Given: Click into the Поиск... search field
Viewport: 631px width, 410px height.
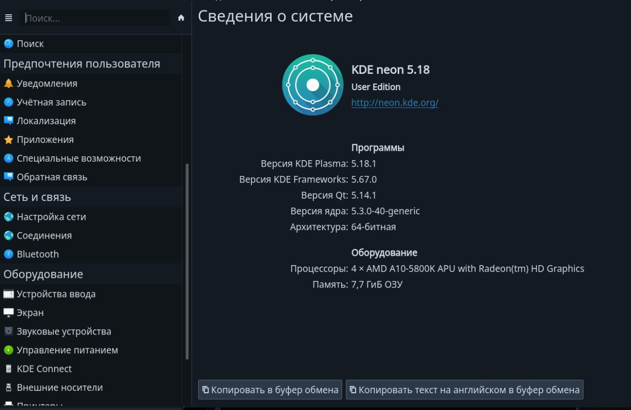Looking at the screenshot, I should click(x=95, y=18).
